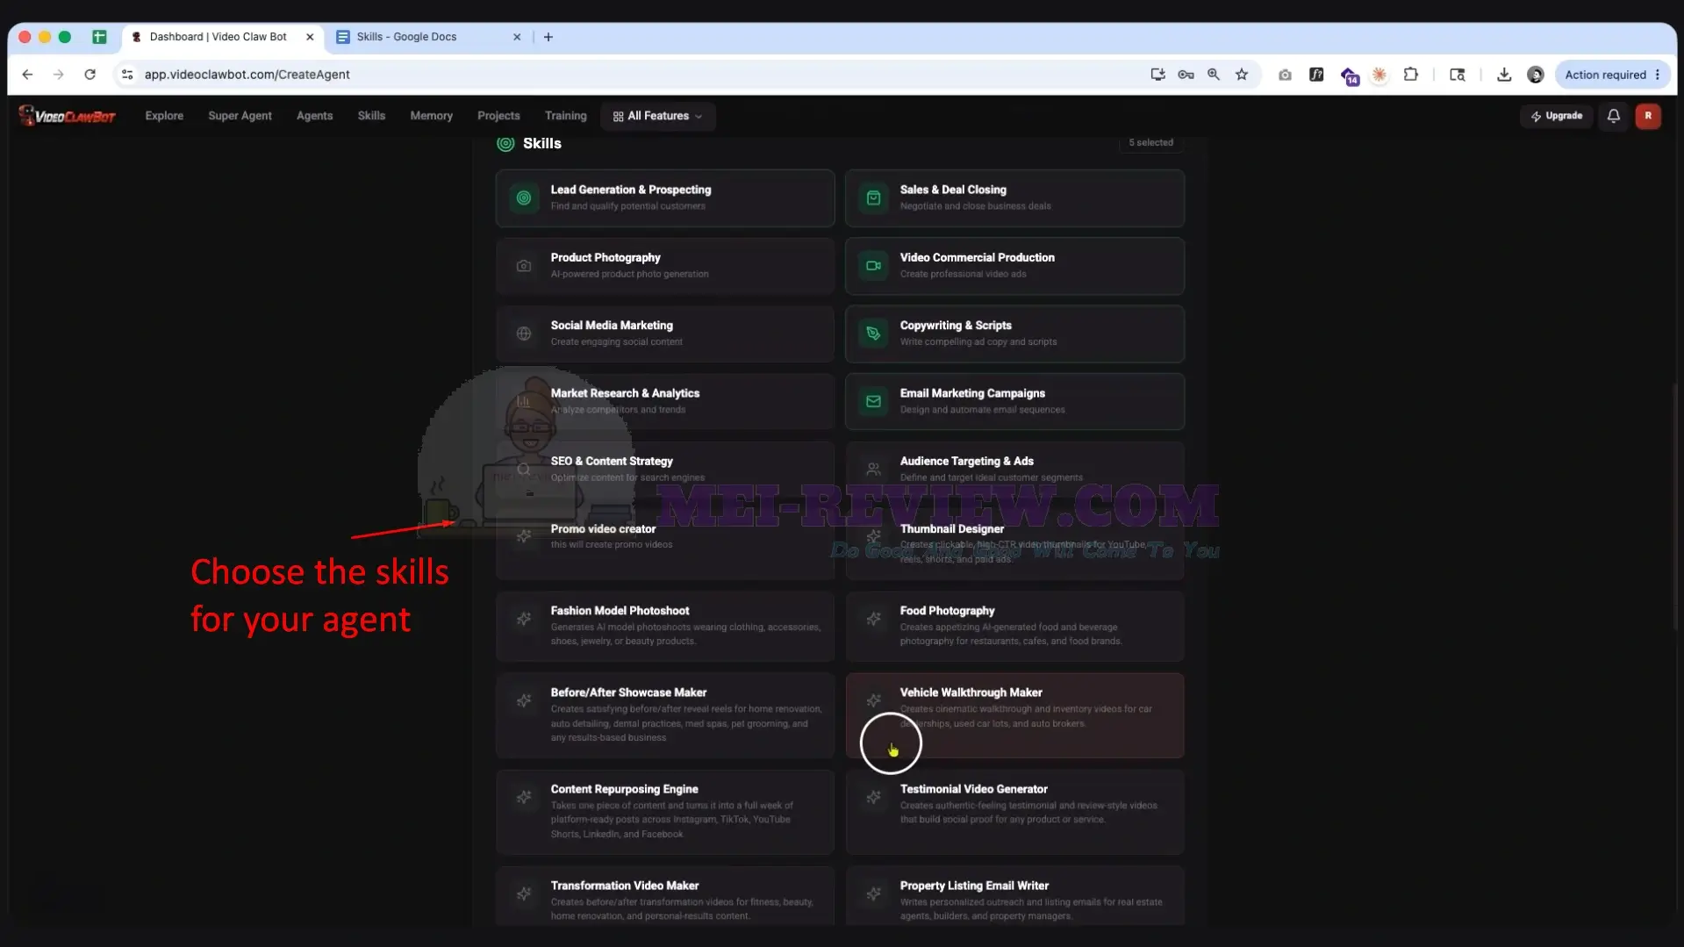Go to the Super Agent page
Screen dimensions: 1684x947
240,116
